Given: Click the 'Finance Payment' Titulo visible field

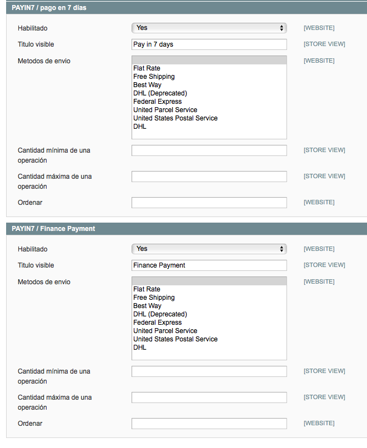Looking at the screenshot, I should (209, 265).
